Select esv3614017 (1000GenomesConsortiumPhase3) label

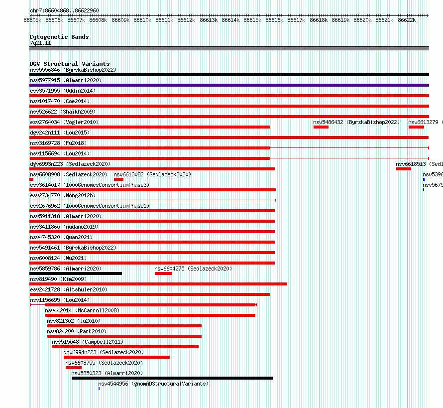click(90, 185)
